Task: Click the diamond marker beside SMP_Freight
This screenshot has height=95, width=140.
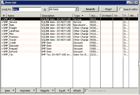Action: [x=2, y=28]
